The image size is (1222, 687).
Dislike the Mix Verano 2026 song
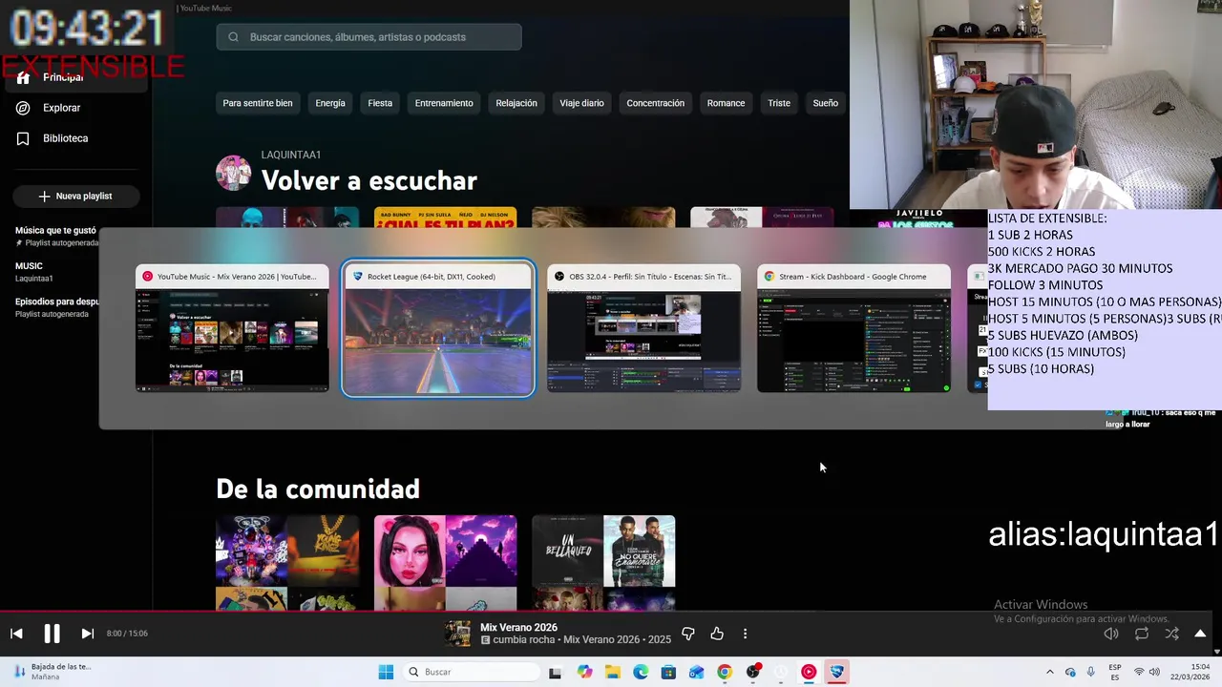click(x=688, y=634)
